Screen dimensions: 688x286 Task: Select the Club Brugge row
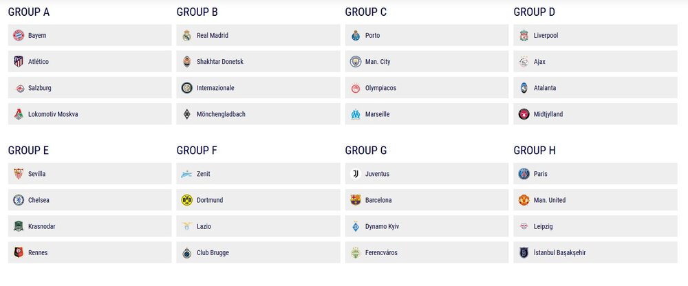point(259,253)
